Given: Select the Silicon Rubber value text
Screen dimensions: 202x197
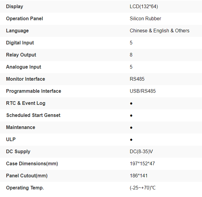Looking at the screenshot, I should point(145,18).
